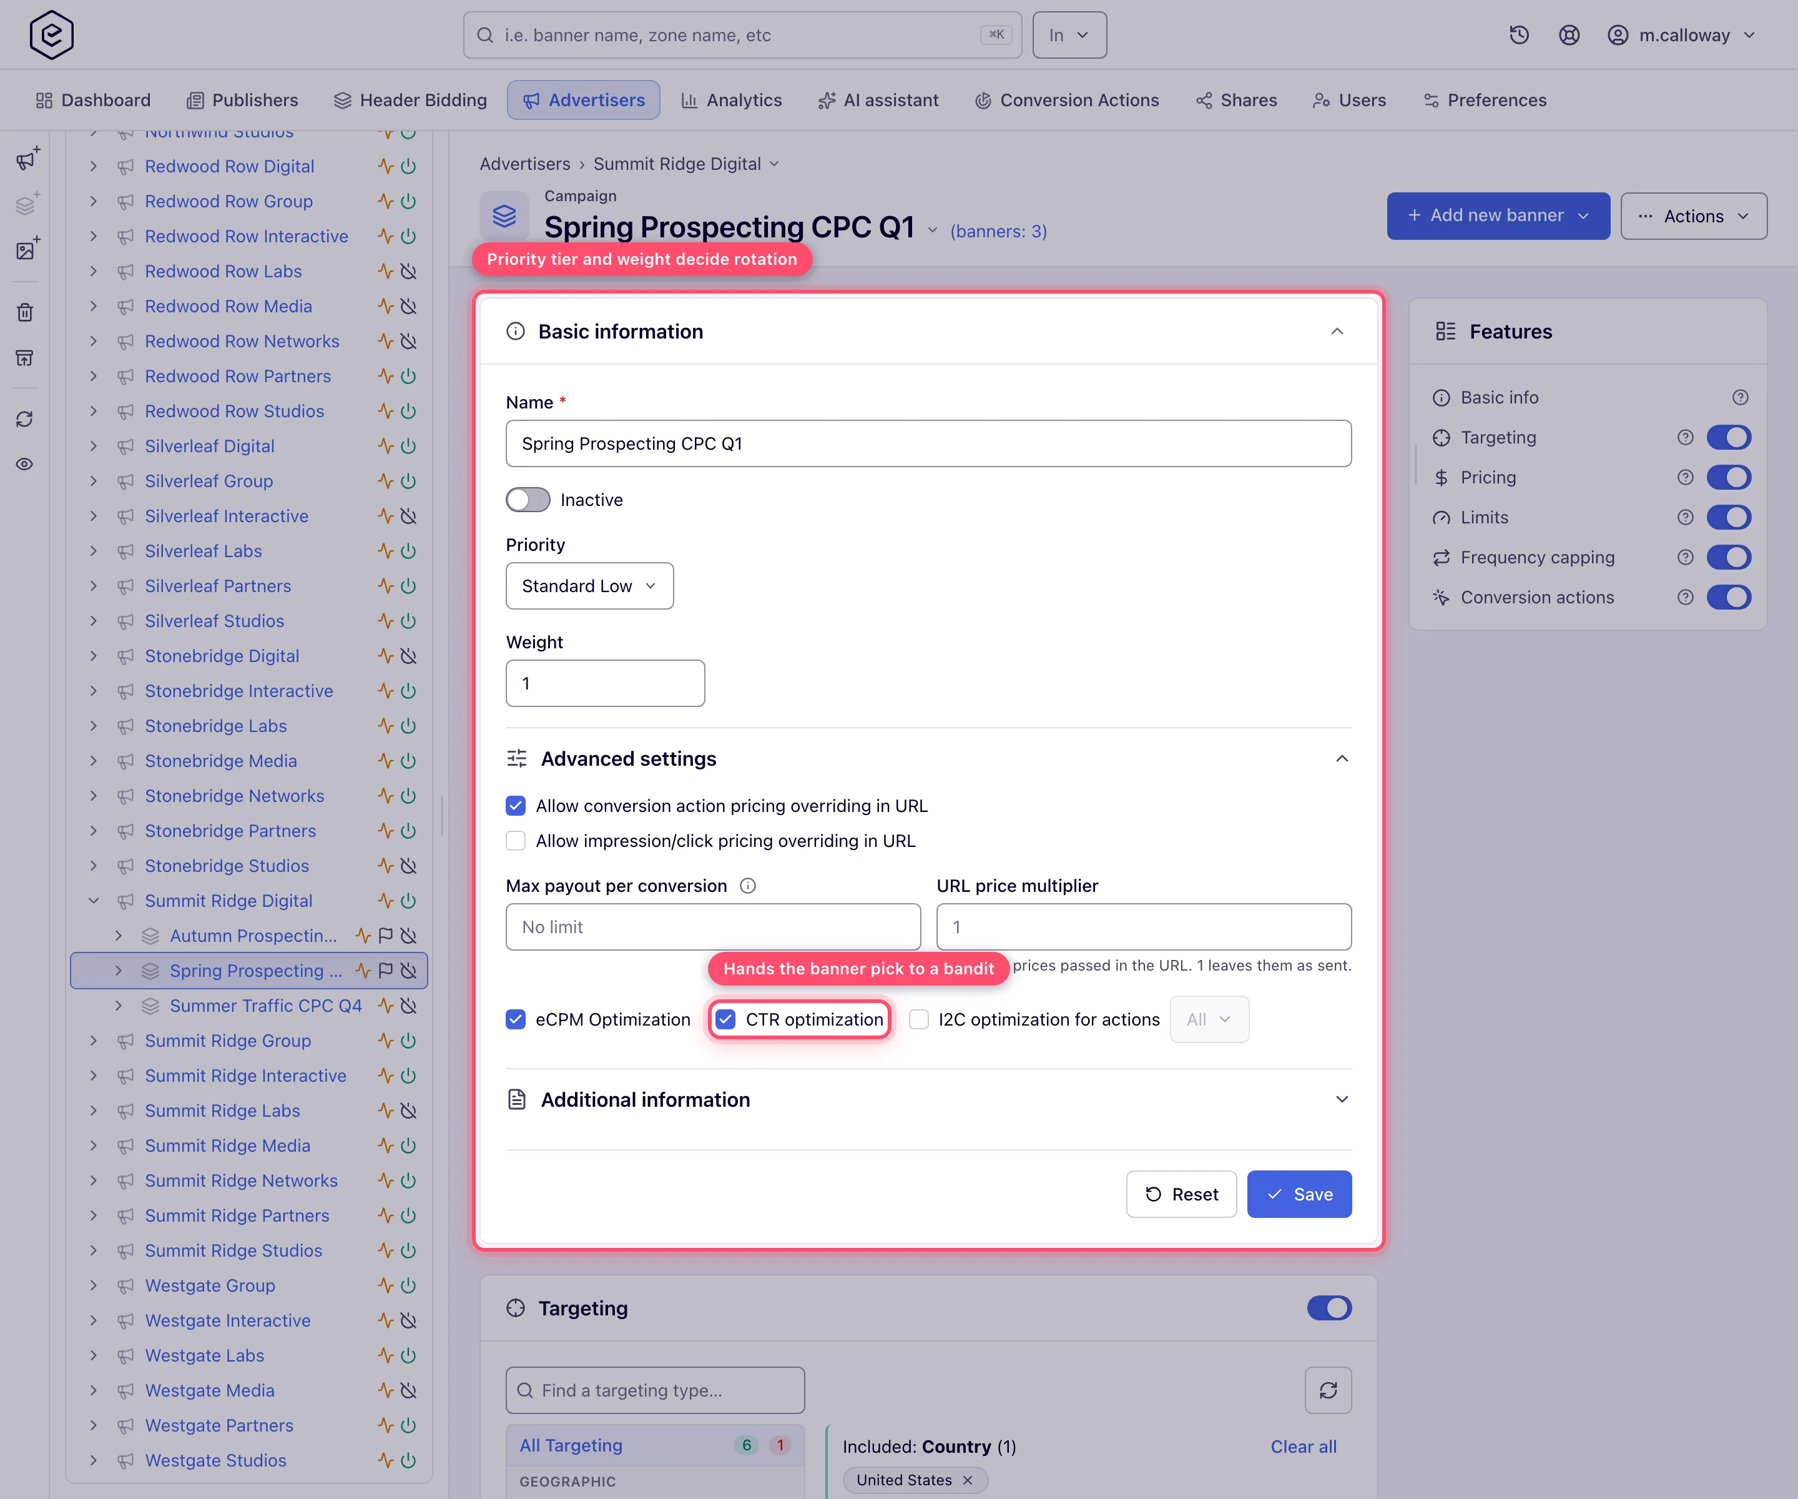Open the Analytics tab

tap(731, 100)
